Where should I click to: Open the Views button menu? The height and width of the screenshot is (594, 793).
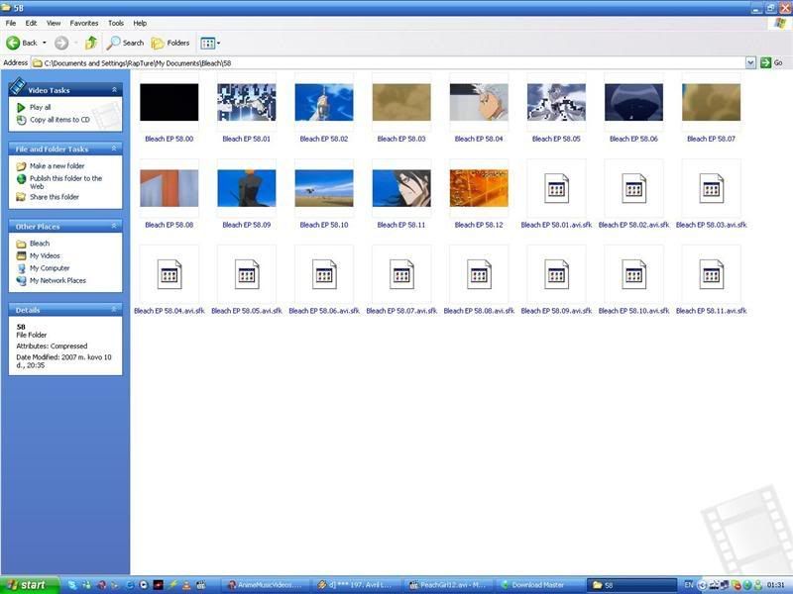pos(210,43)
